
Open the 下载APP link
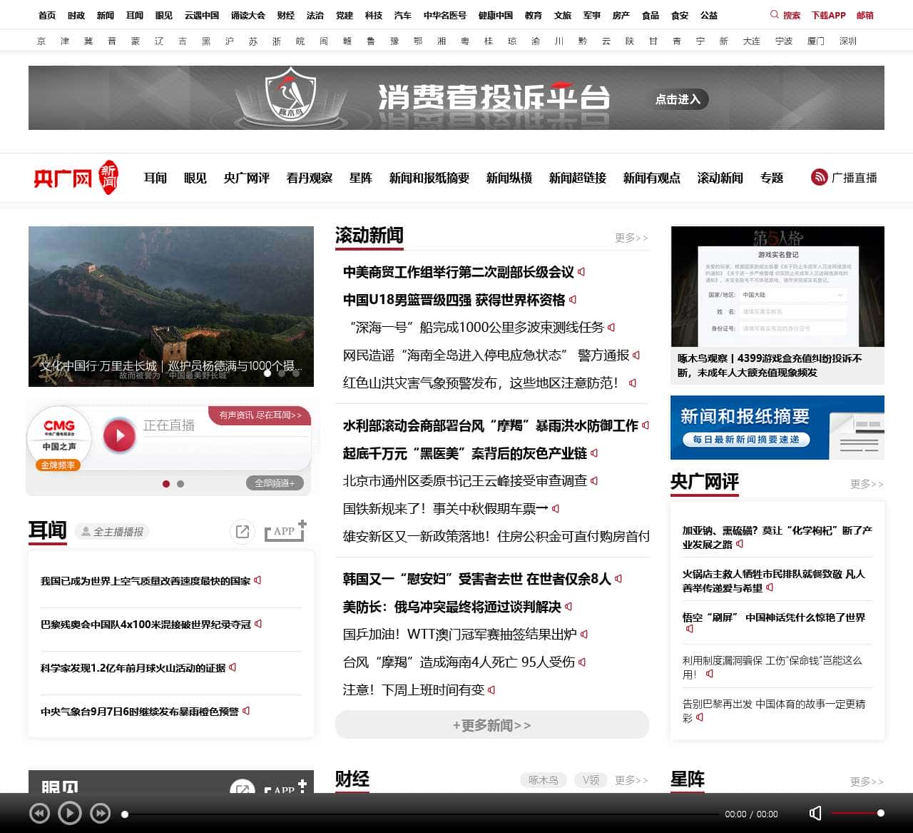point(827,14)
